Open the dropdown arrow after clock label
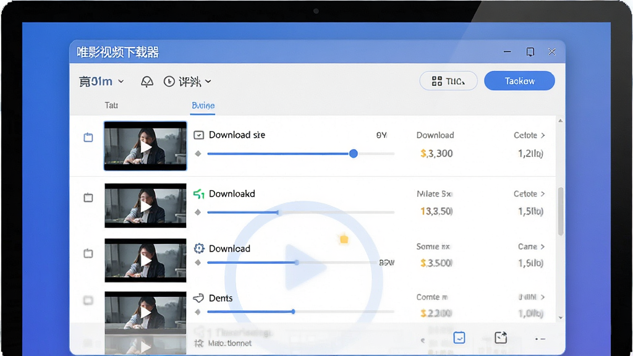This screenshot has width=633, height=356. pos(208,82)
